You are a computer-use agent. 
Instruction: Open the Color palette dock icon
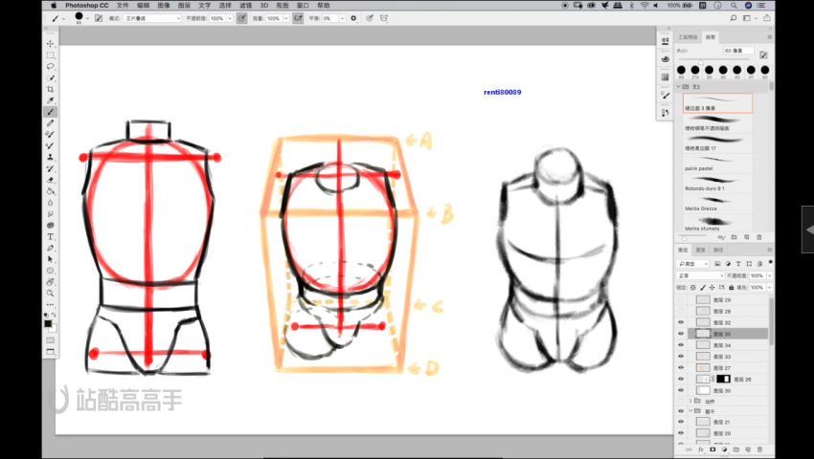click(x=666, y=59)
